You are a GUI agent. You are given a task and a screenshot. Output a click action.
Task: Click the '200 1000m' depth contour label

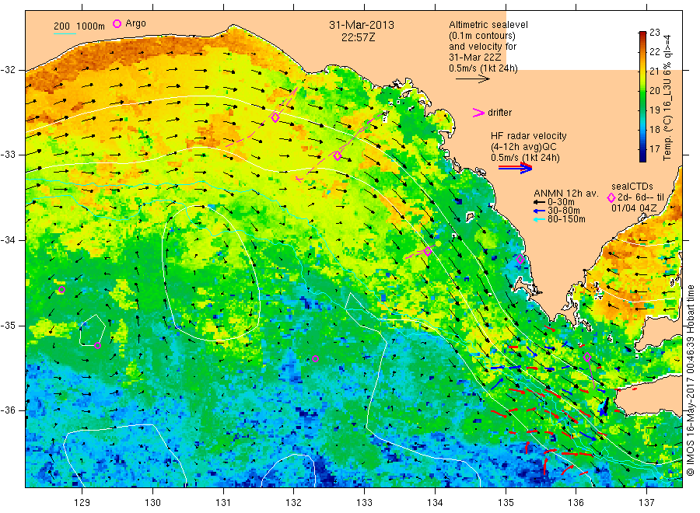(79, 26)
